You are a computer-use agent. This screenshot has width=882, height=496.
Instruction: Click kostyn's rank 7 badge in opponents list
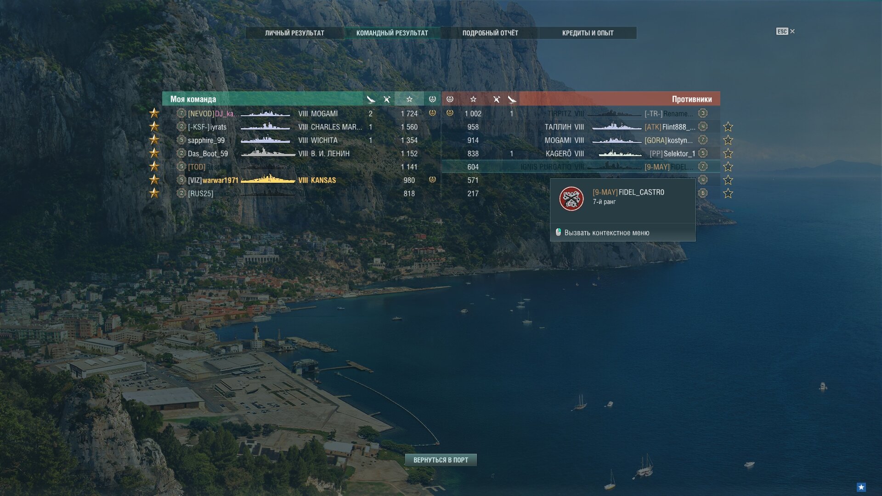pyautogui.click(x=703, y=140)
